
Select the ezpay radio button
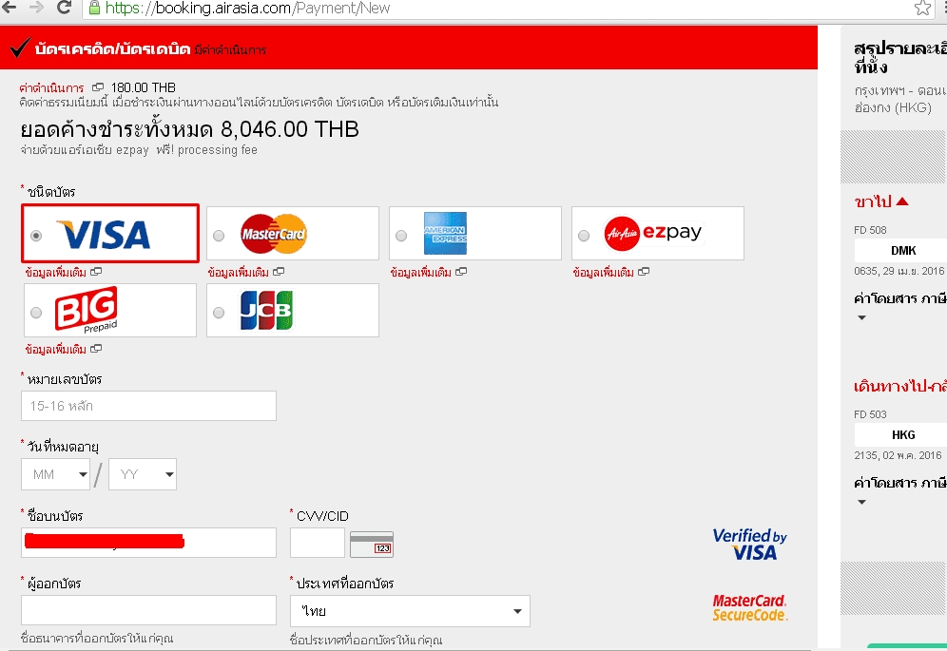tap(584, 236)
